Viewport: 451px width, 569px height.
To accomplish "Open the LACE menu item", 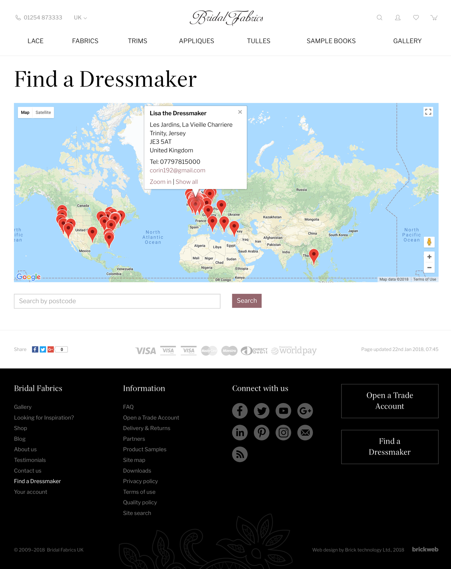I will point(35,41).
